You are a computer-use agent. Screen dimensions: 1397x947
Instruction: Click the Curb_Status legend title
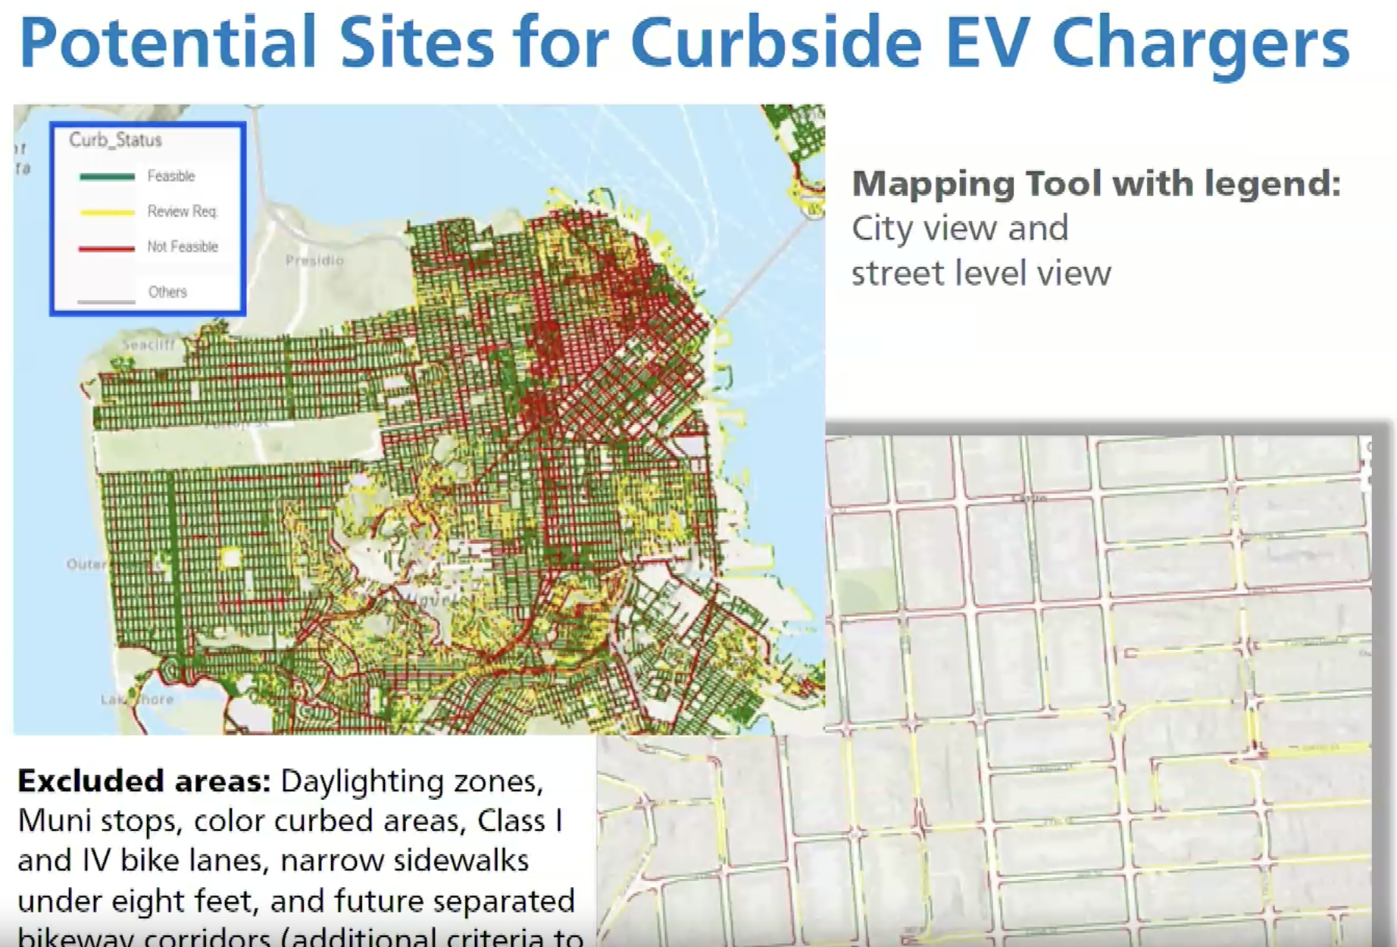(x=115, y=140)
